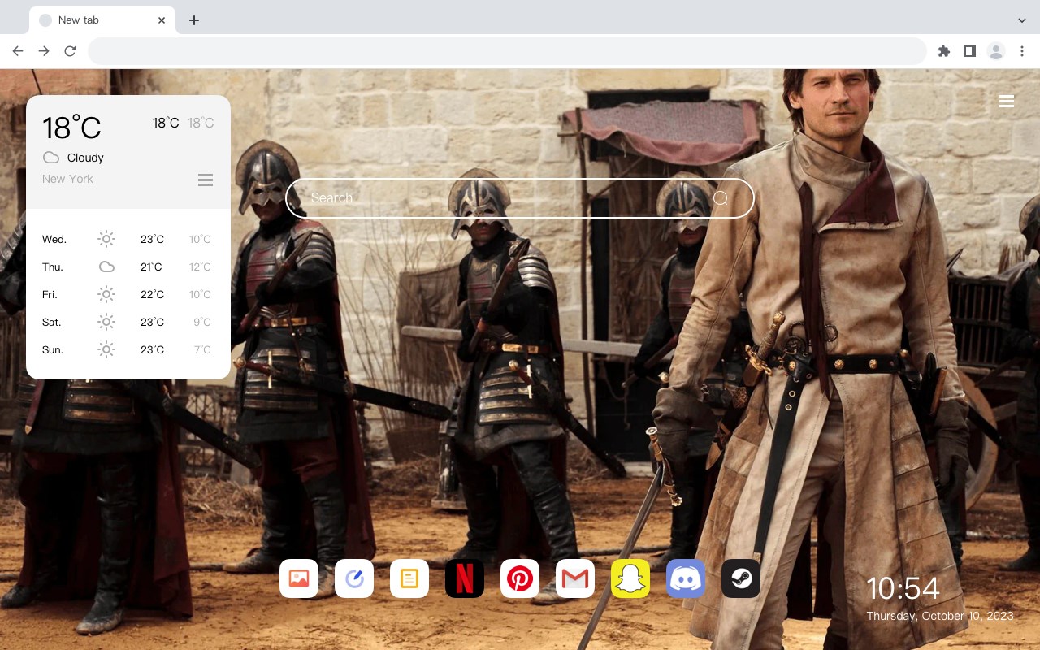
Task: Go forward using the arrow button
Action: (44, 51)
